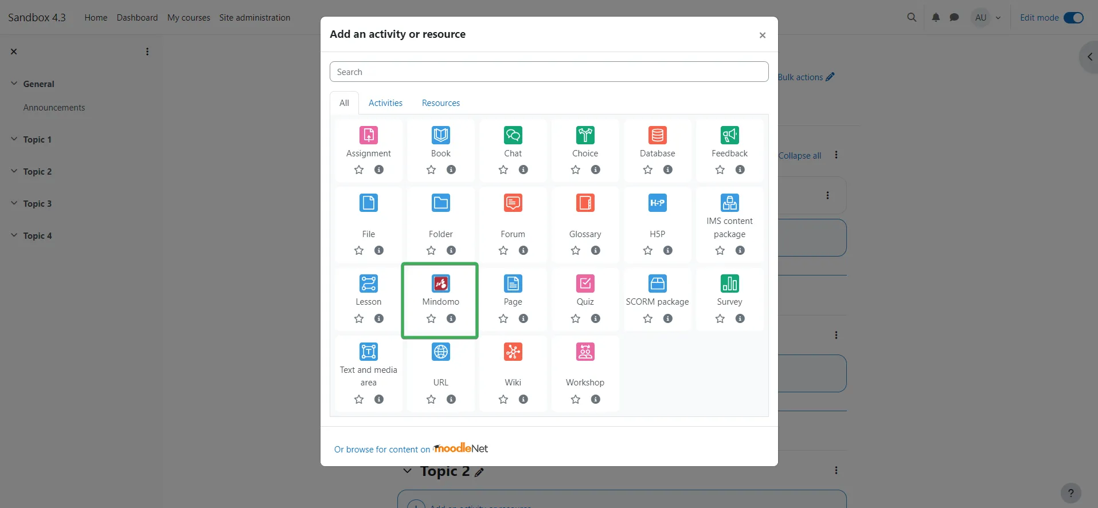
Task: Star the Mindomo activity as favourite
Action: click(431, 318)
